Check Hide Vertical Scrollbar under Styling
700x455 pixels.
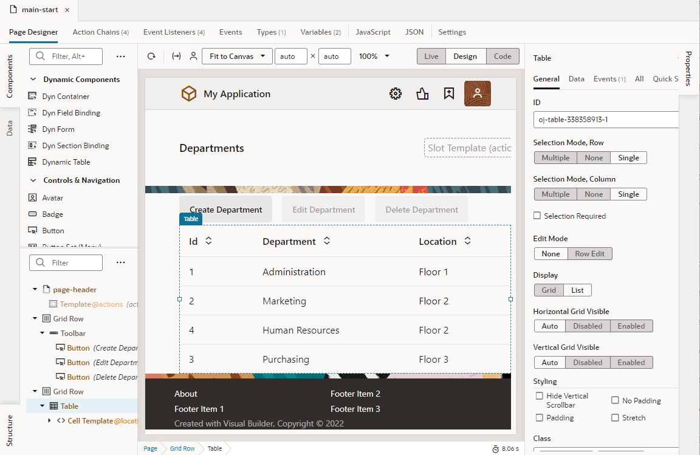click(x=538, y=395)
